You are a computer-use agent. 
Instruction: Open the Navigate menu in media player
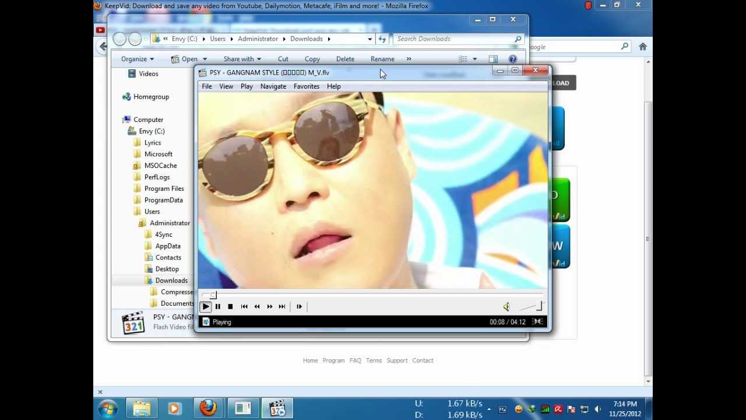coord(273,86)
